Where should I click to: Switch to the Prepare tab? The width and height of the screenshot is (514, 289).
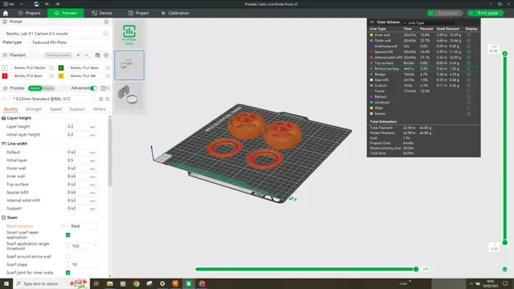click(30, 13)
